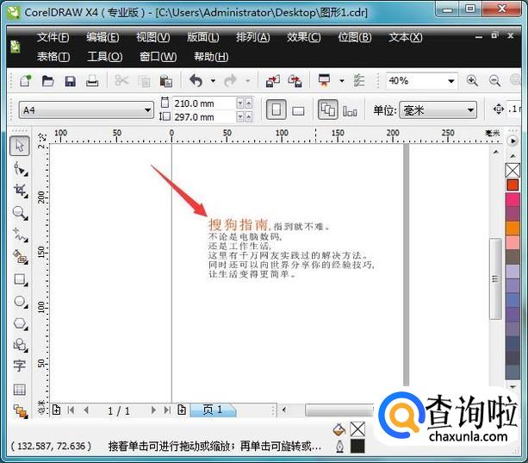Click the page width 210.0 mm field

(205, 103)
